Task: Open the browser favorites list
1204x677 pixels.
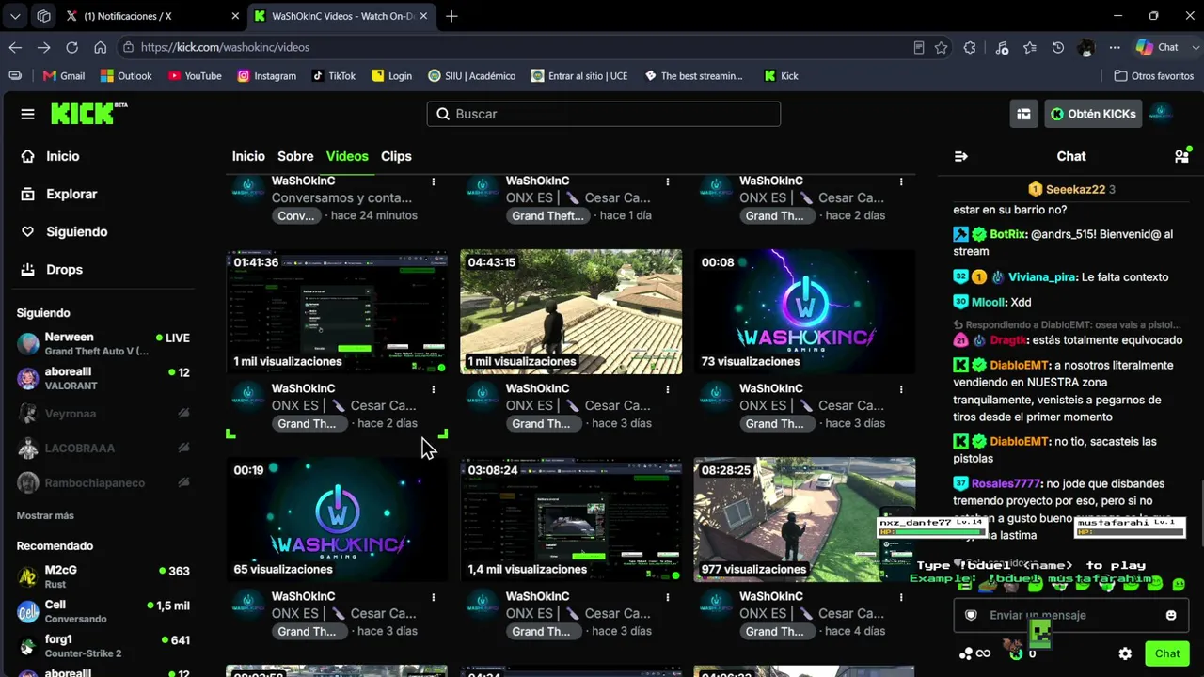Action: coord(1030,47)
